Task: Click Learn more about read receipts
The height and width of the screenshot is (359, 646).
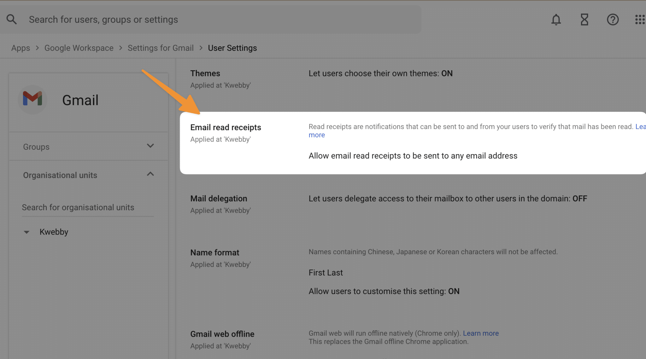Action: click(317, 135)
